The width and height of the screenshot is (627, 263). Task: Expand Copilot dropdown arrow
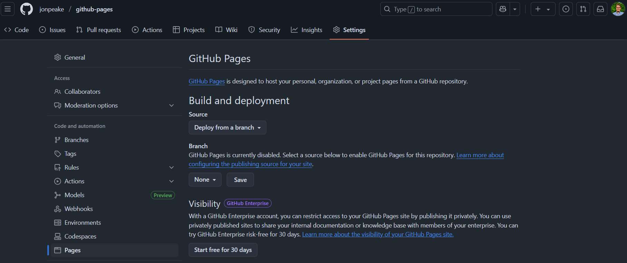point(515,9)
